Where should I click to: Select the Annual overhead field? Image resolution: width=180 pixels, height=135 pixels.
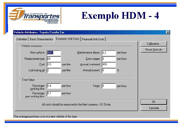point(109,64)
